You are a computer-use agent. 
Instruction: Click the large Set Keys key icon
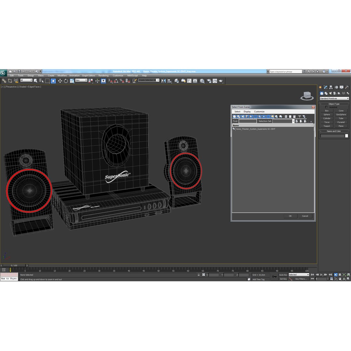point(274,277)
